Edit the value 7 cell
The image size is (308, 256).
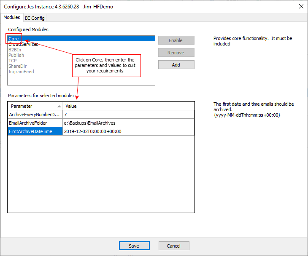click(x=128, y=115)
